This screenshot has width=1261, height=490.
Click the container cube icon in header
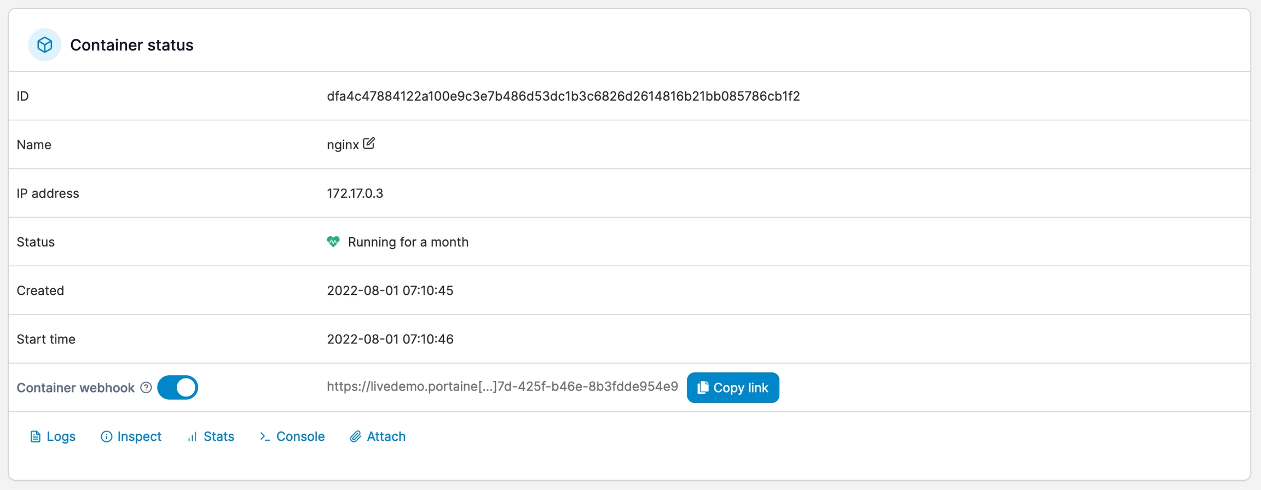click(44, 45)
